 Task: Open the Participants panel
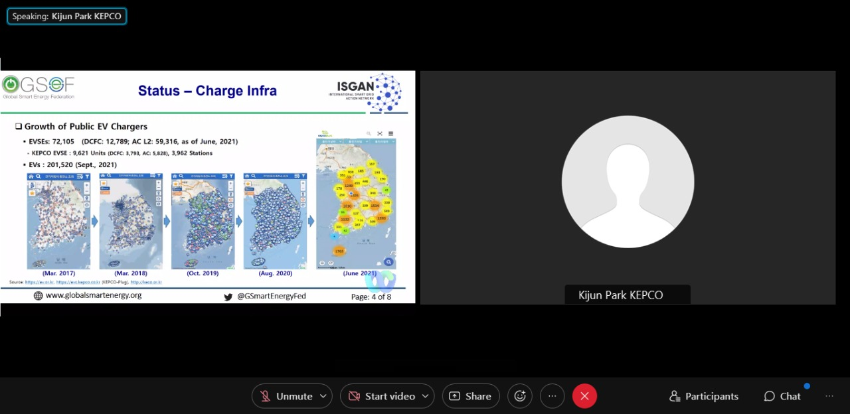[x=704, y=396]
